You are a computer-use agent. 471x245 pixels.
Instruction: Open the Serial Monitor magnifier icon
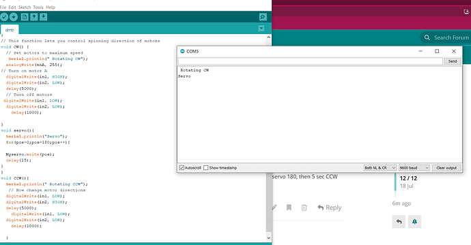[x=263, y=17]
